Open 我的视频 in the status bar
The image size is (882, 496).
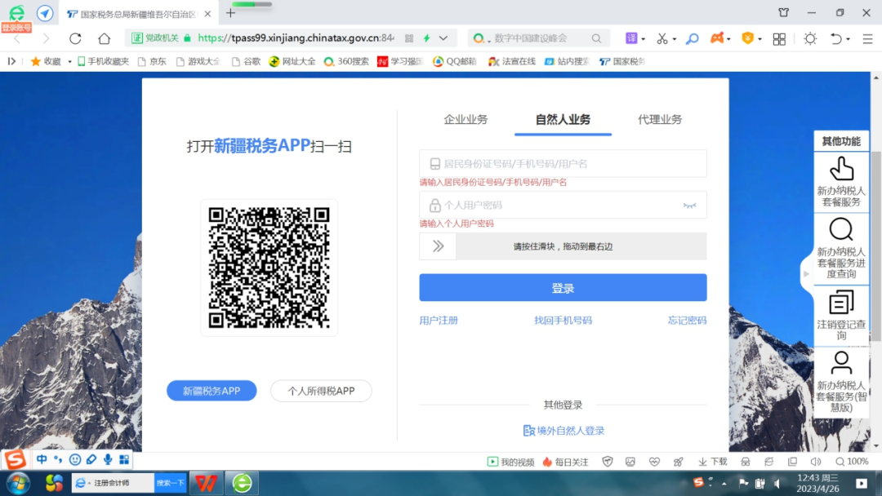click(x=510, y=462)
